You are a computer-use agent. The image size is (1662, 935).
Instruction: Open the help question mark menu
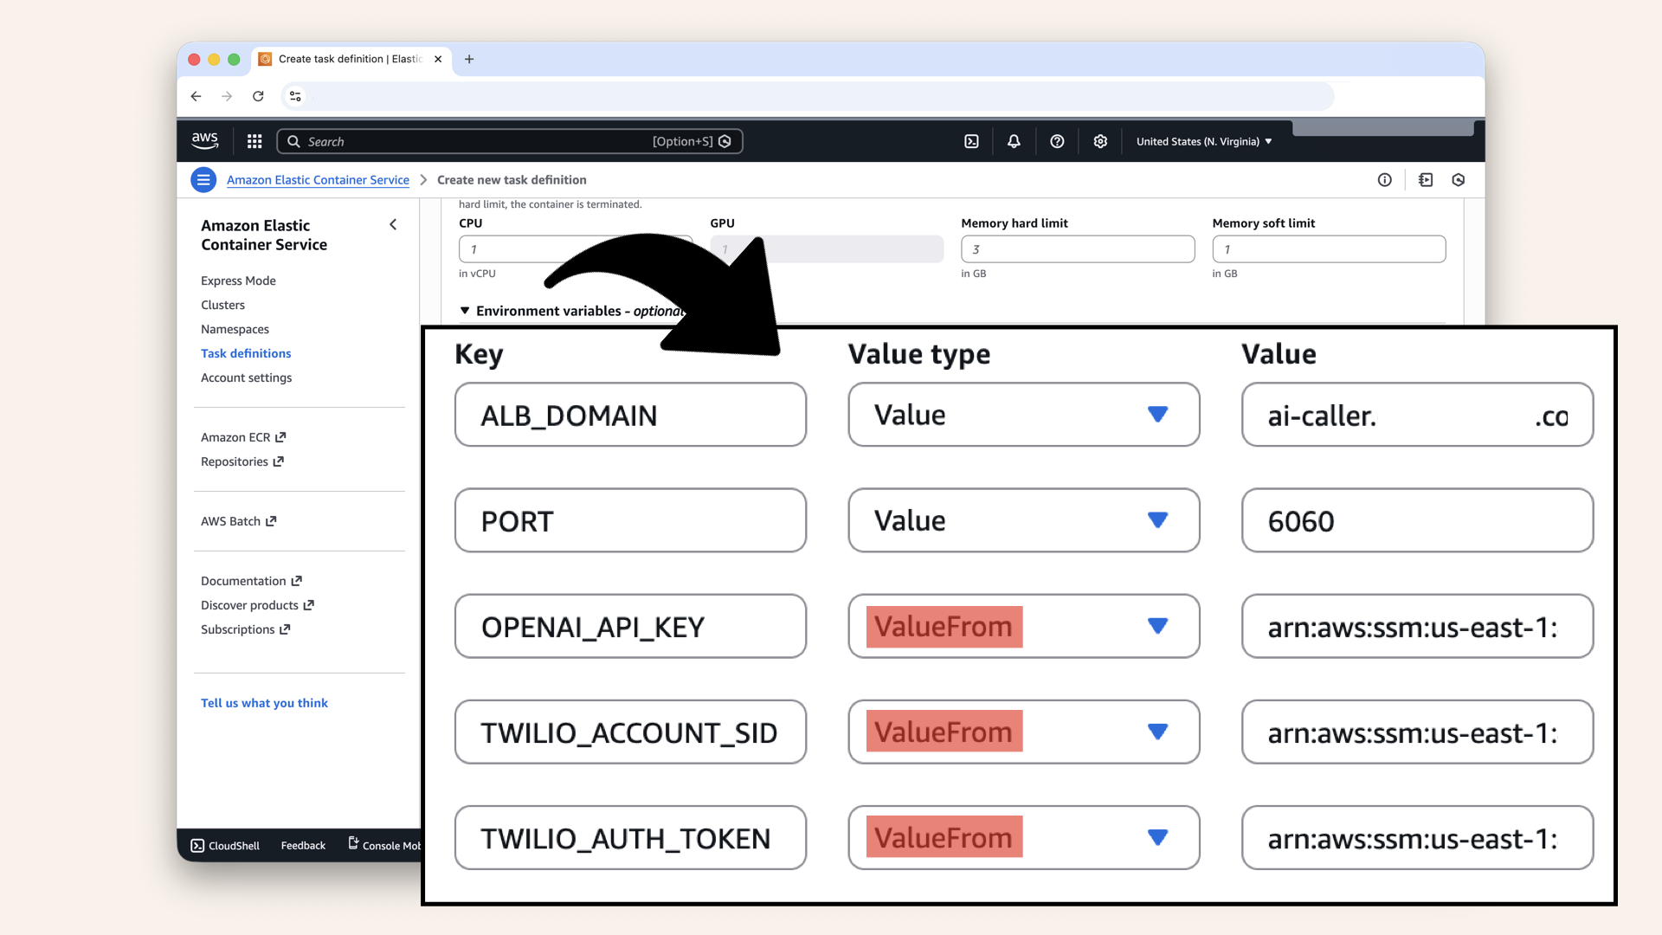(x=1057, y=141)
